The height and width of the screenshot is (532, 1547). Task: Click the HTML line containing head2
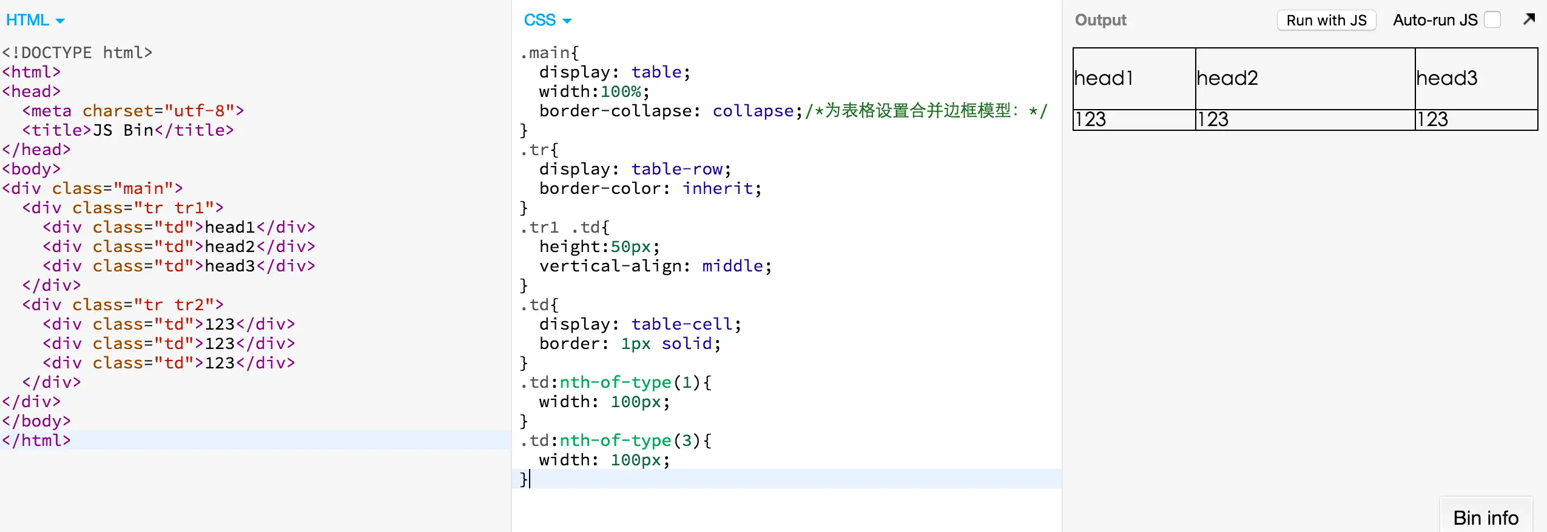click(179, 247)
